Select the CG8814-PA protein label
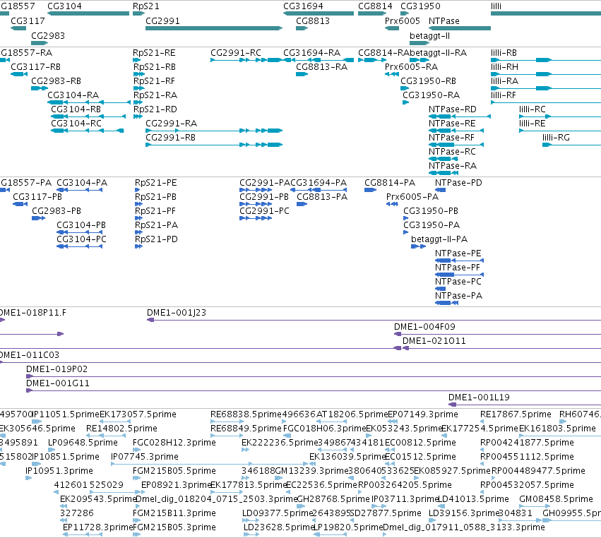Viewport: 601px width, 538px height. point(390,183)
